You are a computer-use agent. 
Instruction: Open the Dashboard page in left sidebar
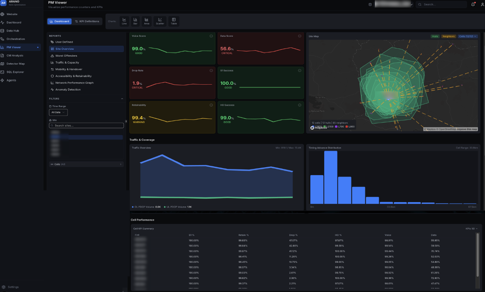[20, 22]
